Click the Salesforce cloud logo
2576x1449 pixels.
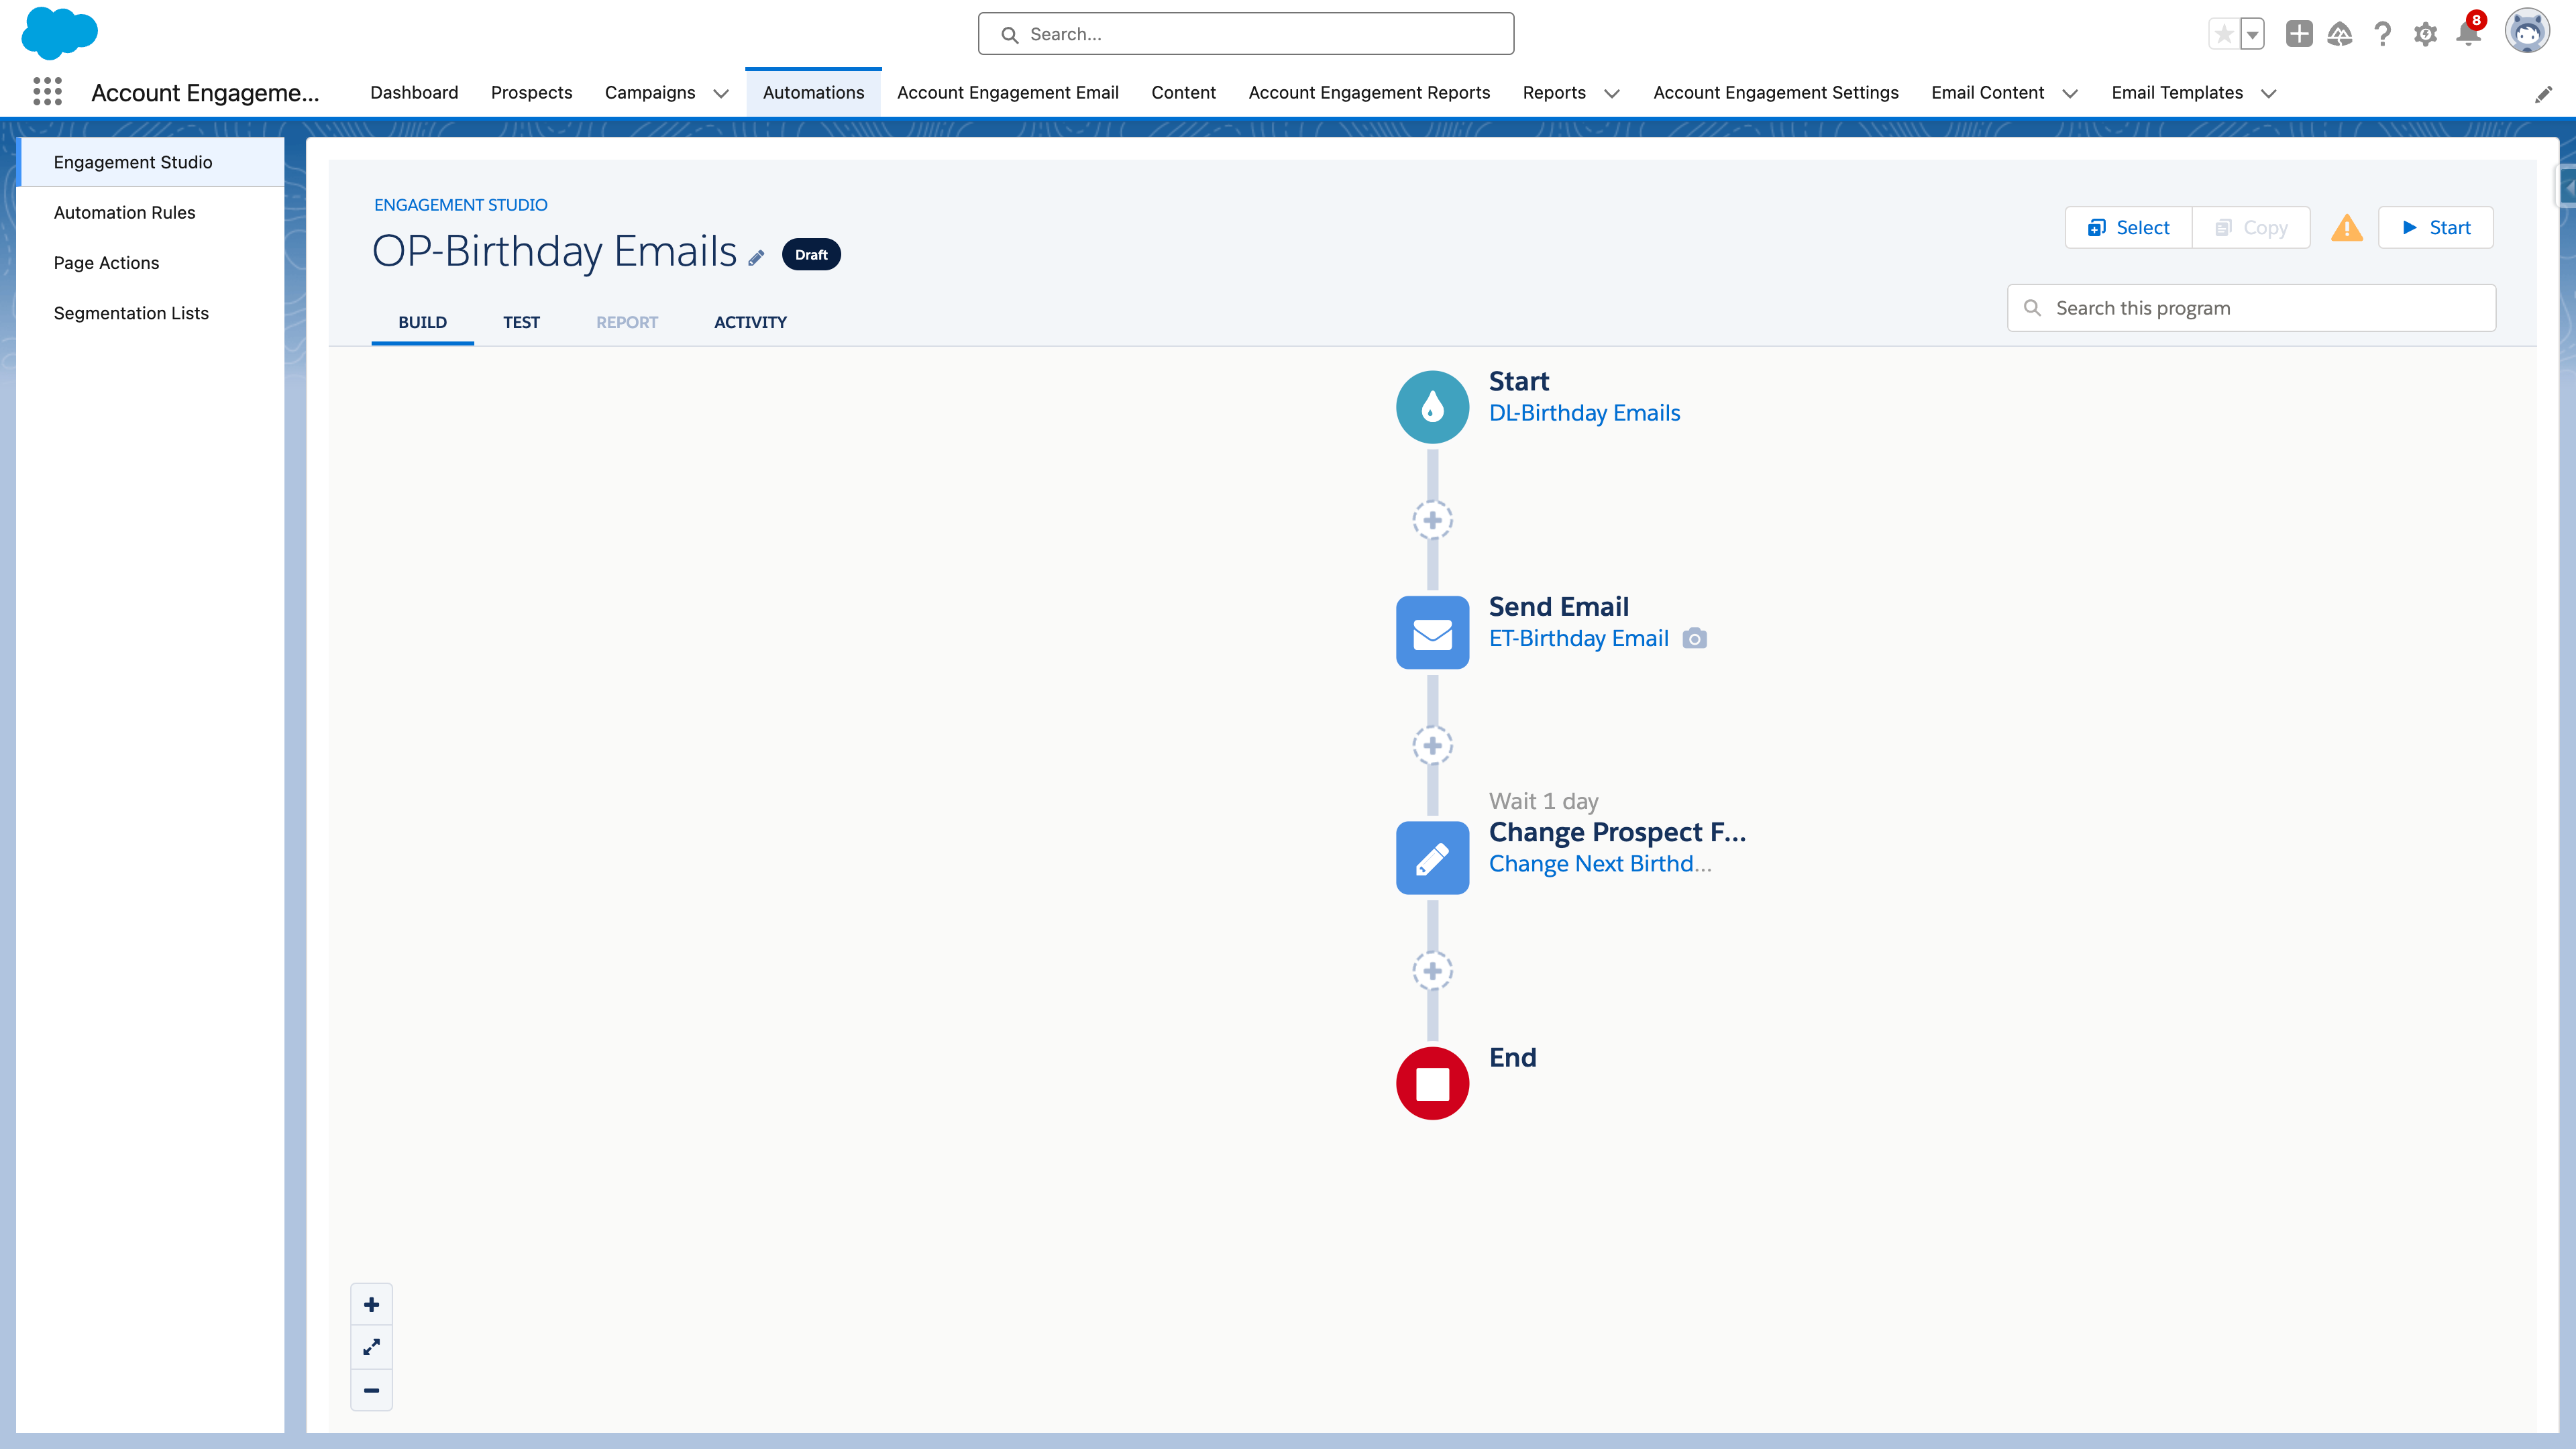pyautogui.click(x=60, y=33)
